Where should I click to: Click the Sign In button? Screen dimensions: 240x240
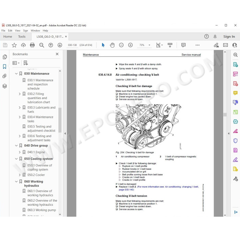[x=229, y=37]
